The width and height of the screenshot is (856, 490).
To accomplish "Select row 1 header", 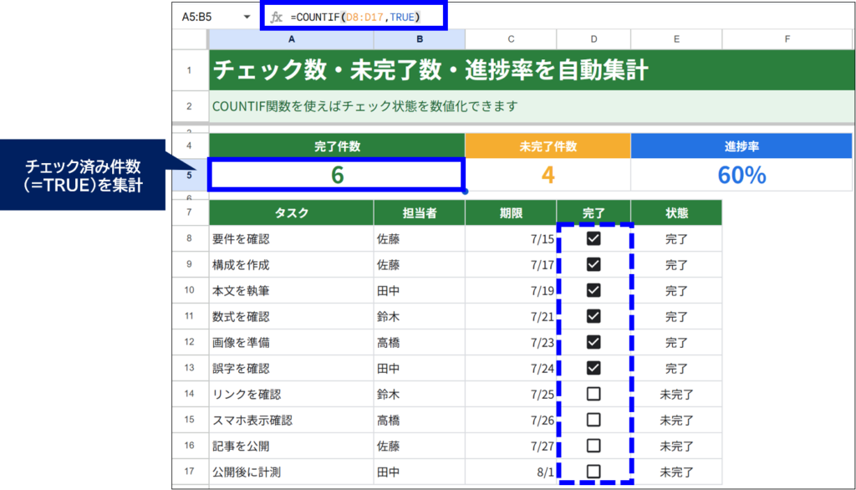I will click(x=190, y=70).
